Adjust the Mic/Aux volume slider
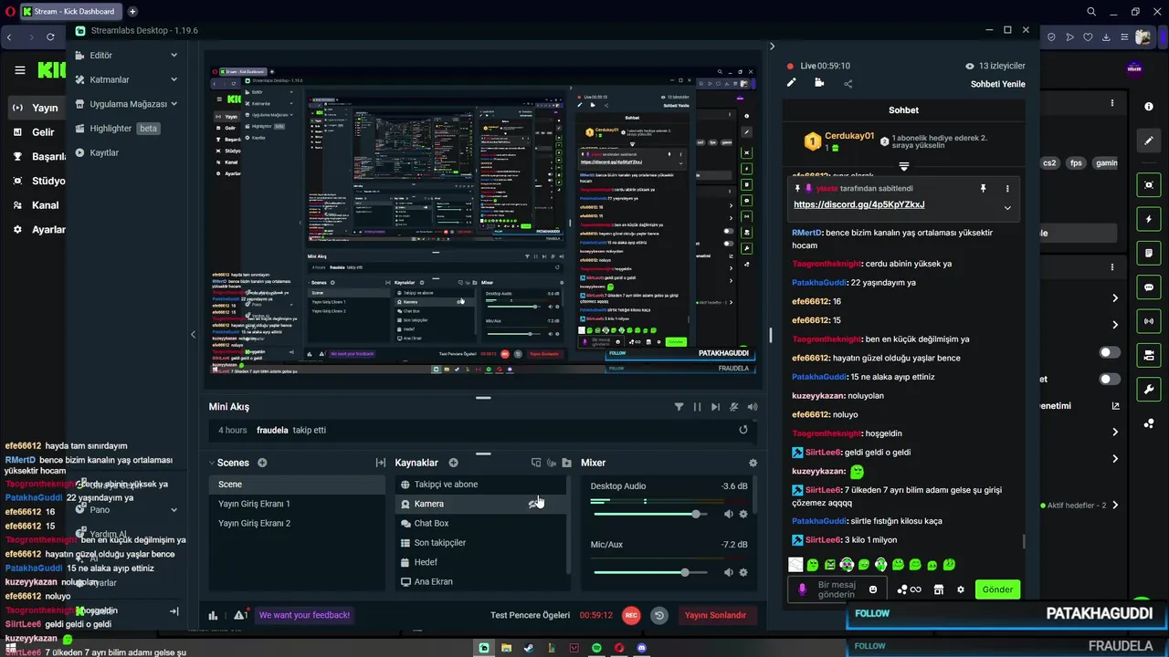This screenshot has height=657, width=1169. pyautogui.click(x=650, y=572)
